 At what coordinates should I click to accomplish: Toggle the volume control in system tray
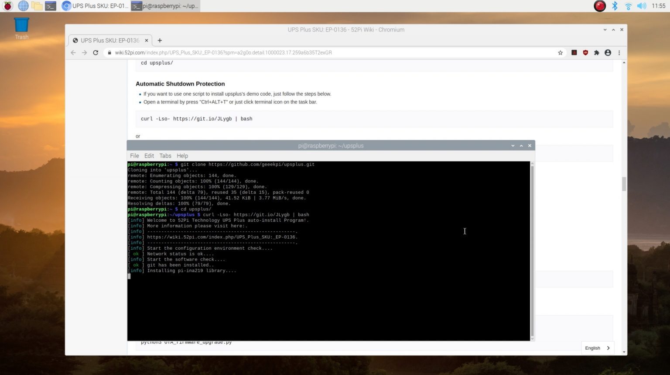[x=640, y=6]
